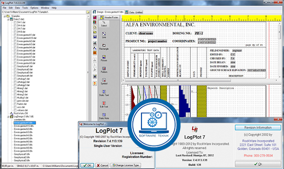Click the open folder icon in vertical toolbar
Screen dimensions: 284x169
click(95, 32)
